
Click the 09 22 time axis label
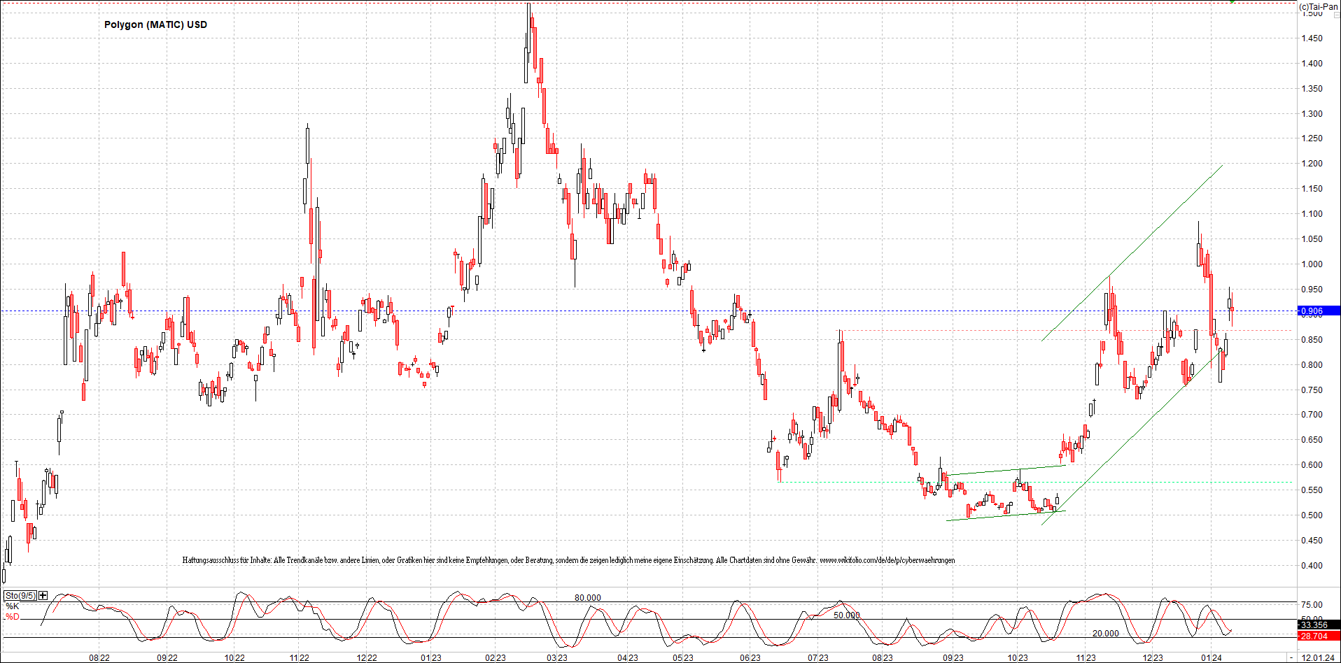click(167, 657)
